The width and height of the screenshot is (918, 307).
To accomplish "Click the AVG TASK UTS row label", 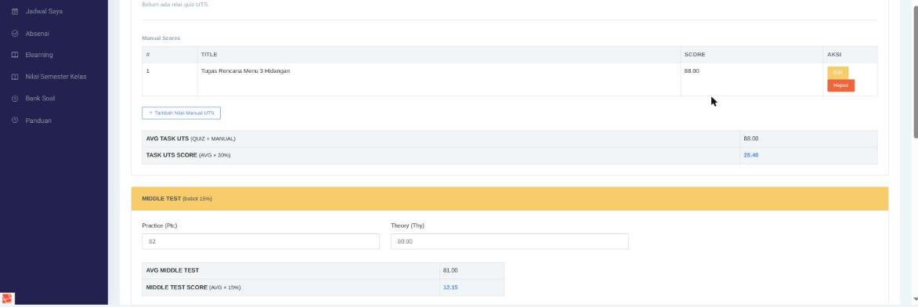I will [x=190, y=139].
